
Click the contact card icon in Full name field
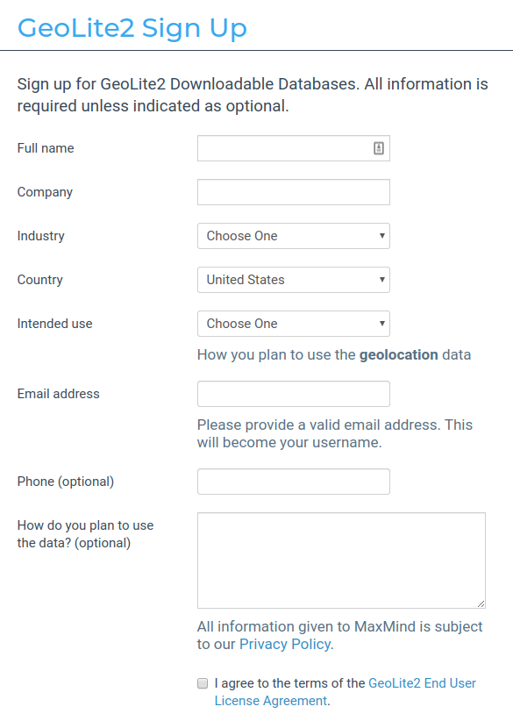379,147
